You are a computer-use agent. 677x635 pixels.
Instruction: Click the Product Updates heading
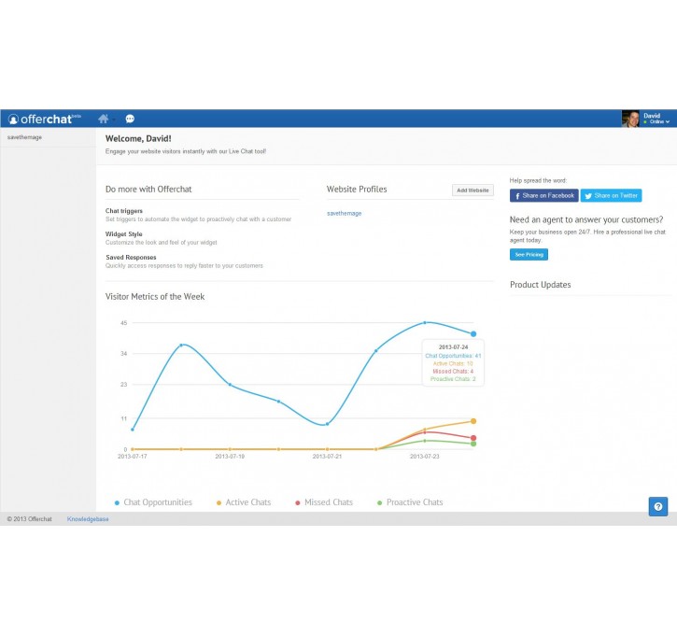click(x=540, y=285)
